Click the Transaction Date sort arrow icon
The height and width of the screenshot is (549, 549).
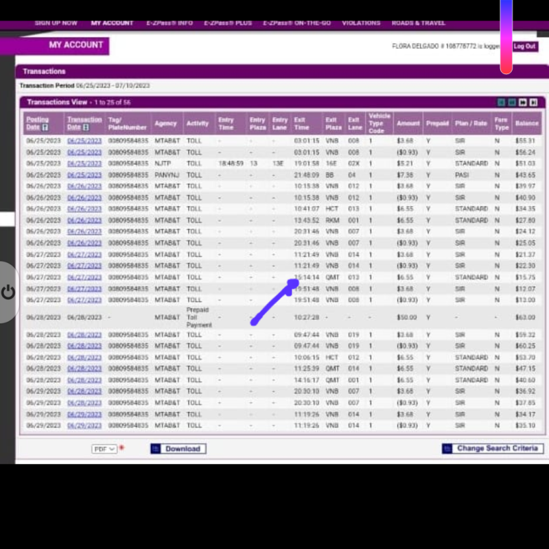click(x=86, y=128)
